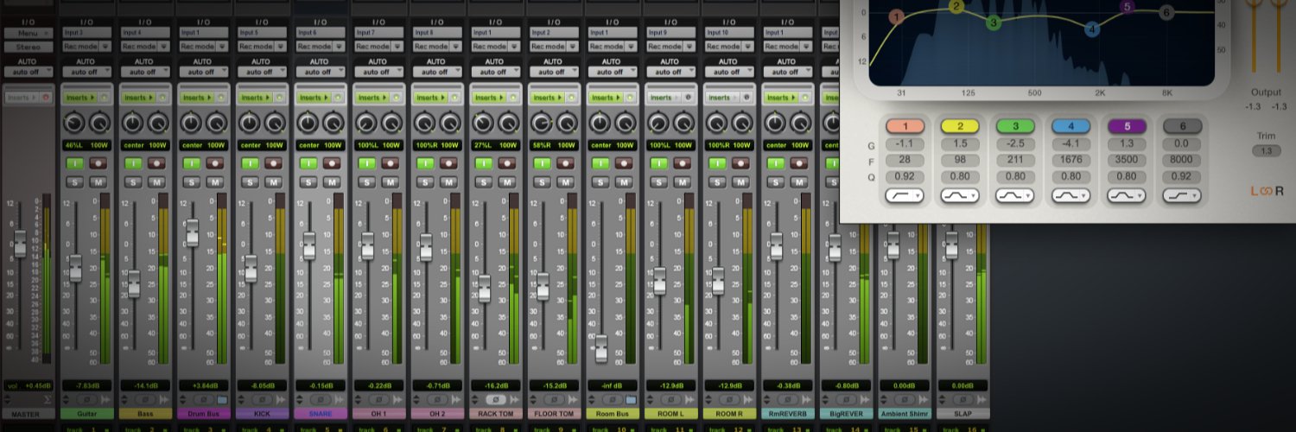1296x432 pixels.
Task: Click the Menu button on MASTER strip
Action: pos(27,33)
